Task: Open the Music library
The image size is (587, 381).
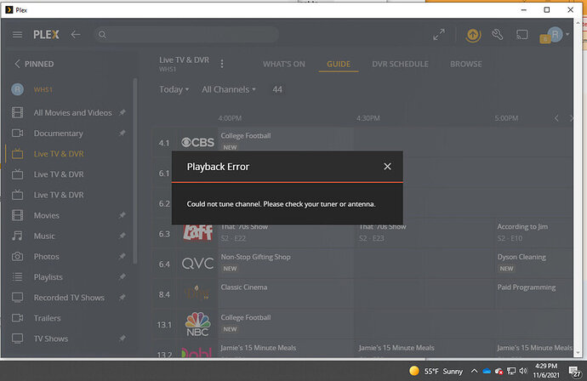Action: coord(44,236)
